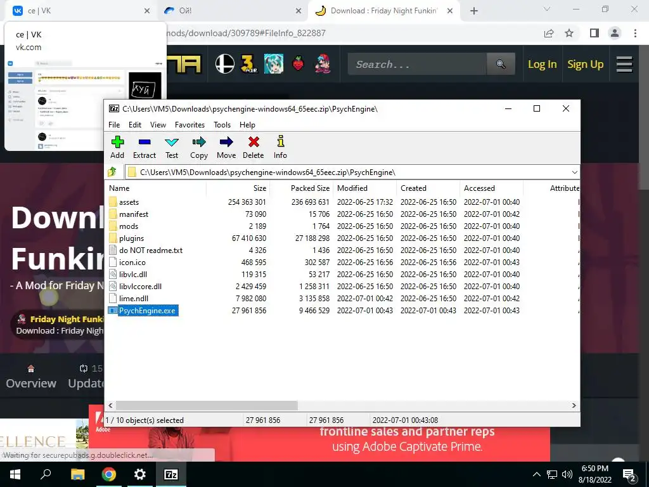
Task: Click the Smash Bros game icon
Action: (225, 64)
